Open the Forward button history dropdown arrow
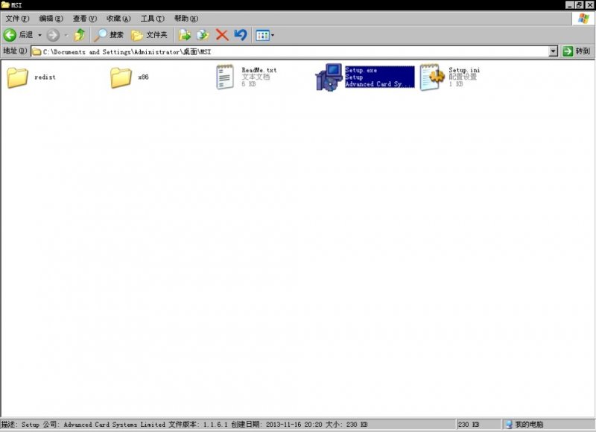The height and width of the screenshot is (432, 596). point(66,35)
